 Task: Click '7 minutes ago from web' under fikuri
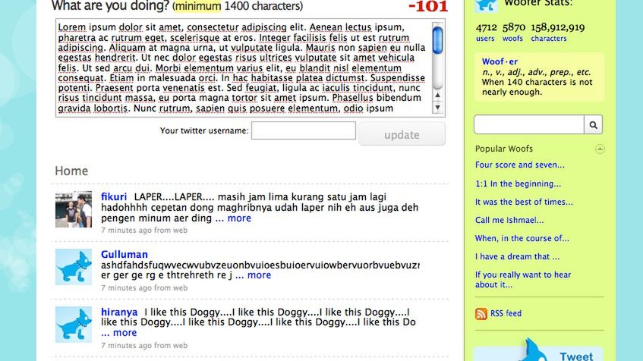pos(144,231)
